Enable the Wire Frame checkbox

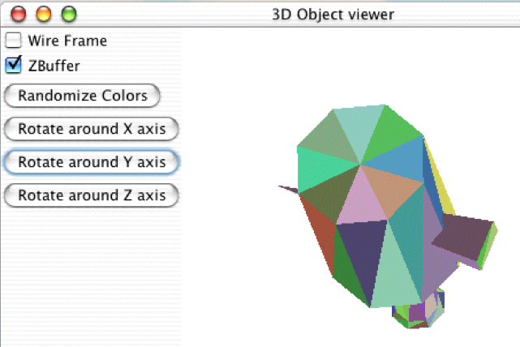point(13,41)
